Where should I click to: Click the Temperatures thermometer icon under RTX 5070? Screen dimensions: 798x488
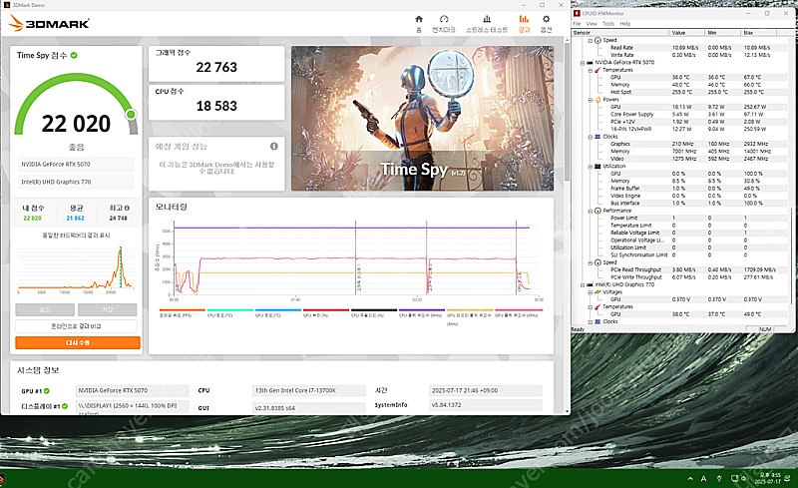pos(598,70)
